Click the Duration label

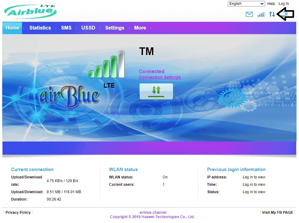[19, 199]
